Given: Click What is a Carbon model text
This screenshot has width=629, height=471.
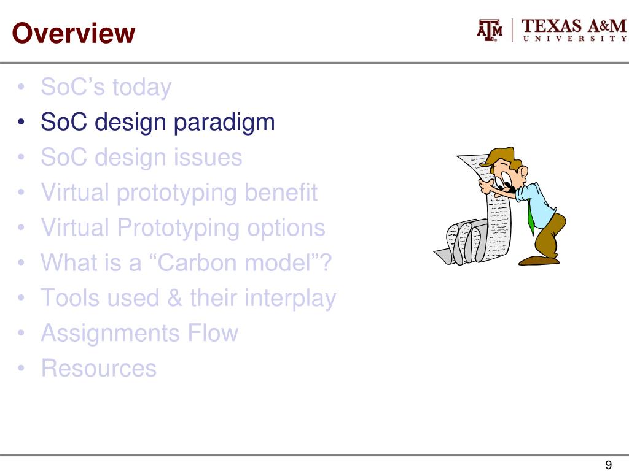Looking at the screenshot, I should pos(186,262).
